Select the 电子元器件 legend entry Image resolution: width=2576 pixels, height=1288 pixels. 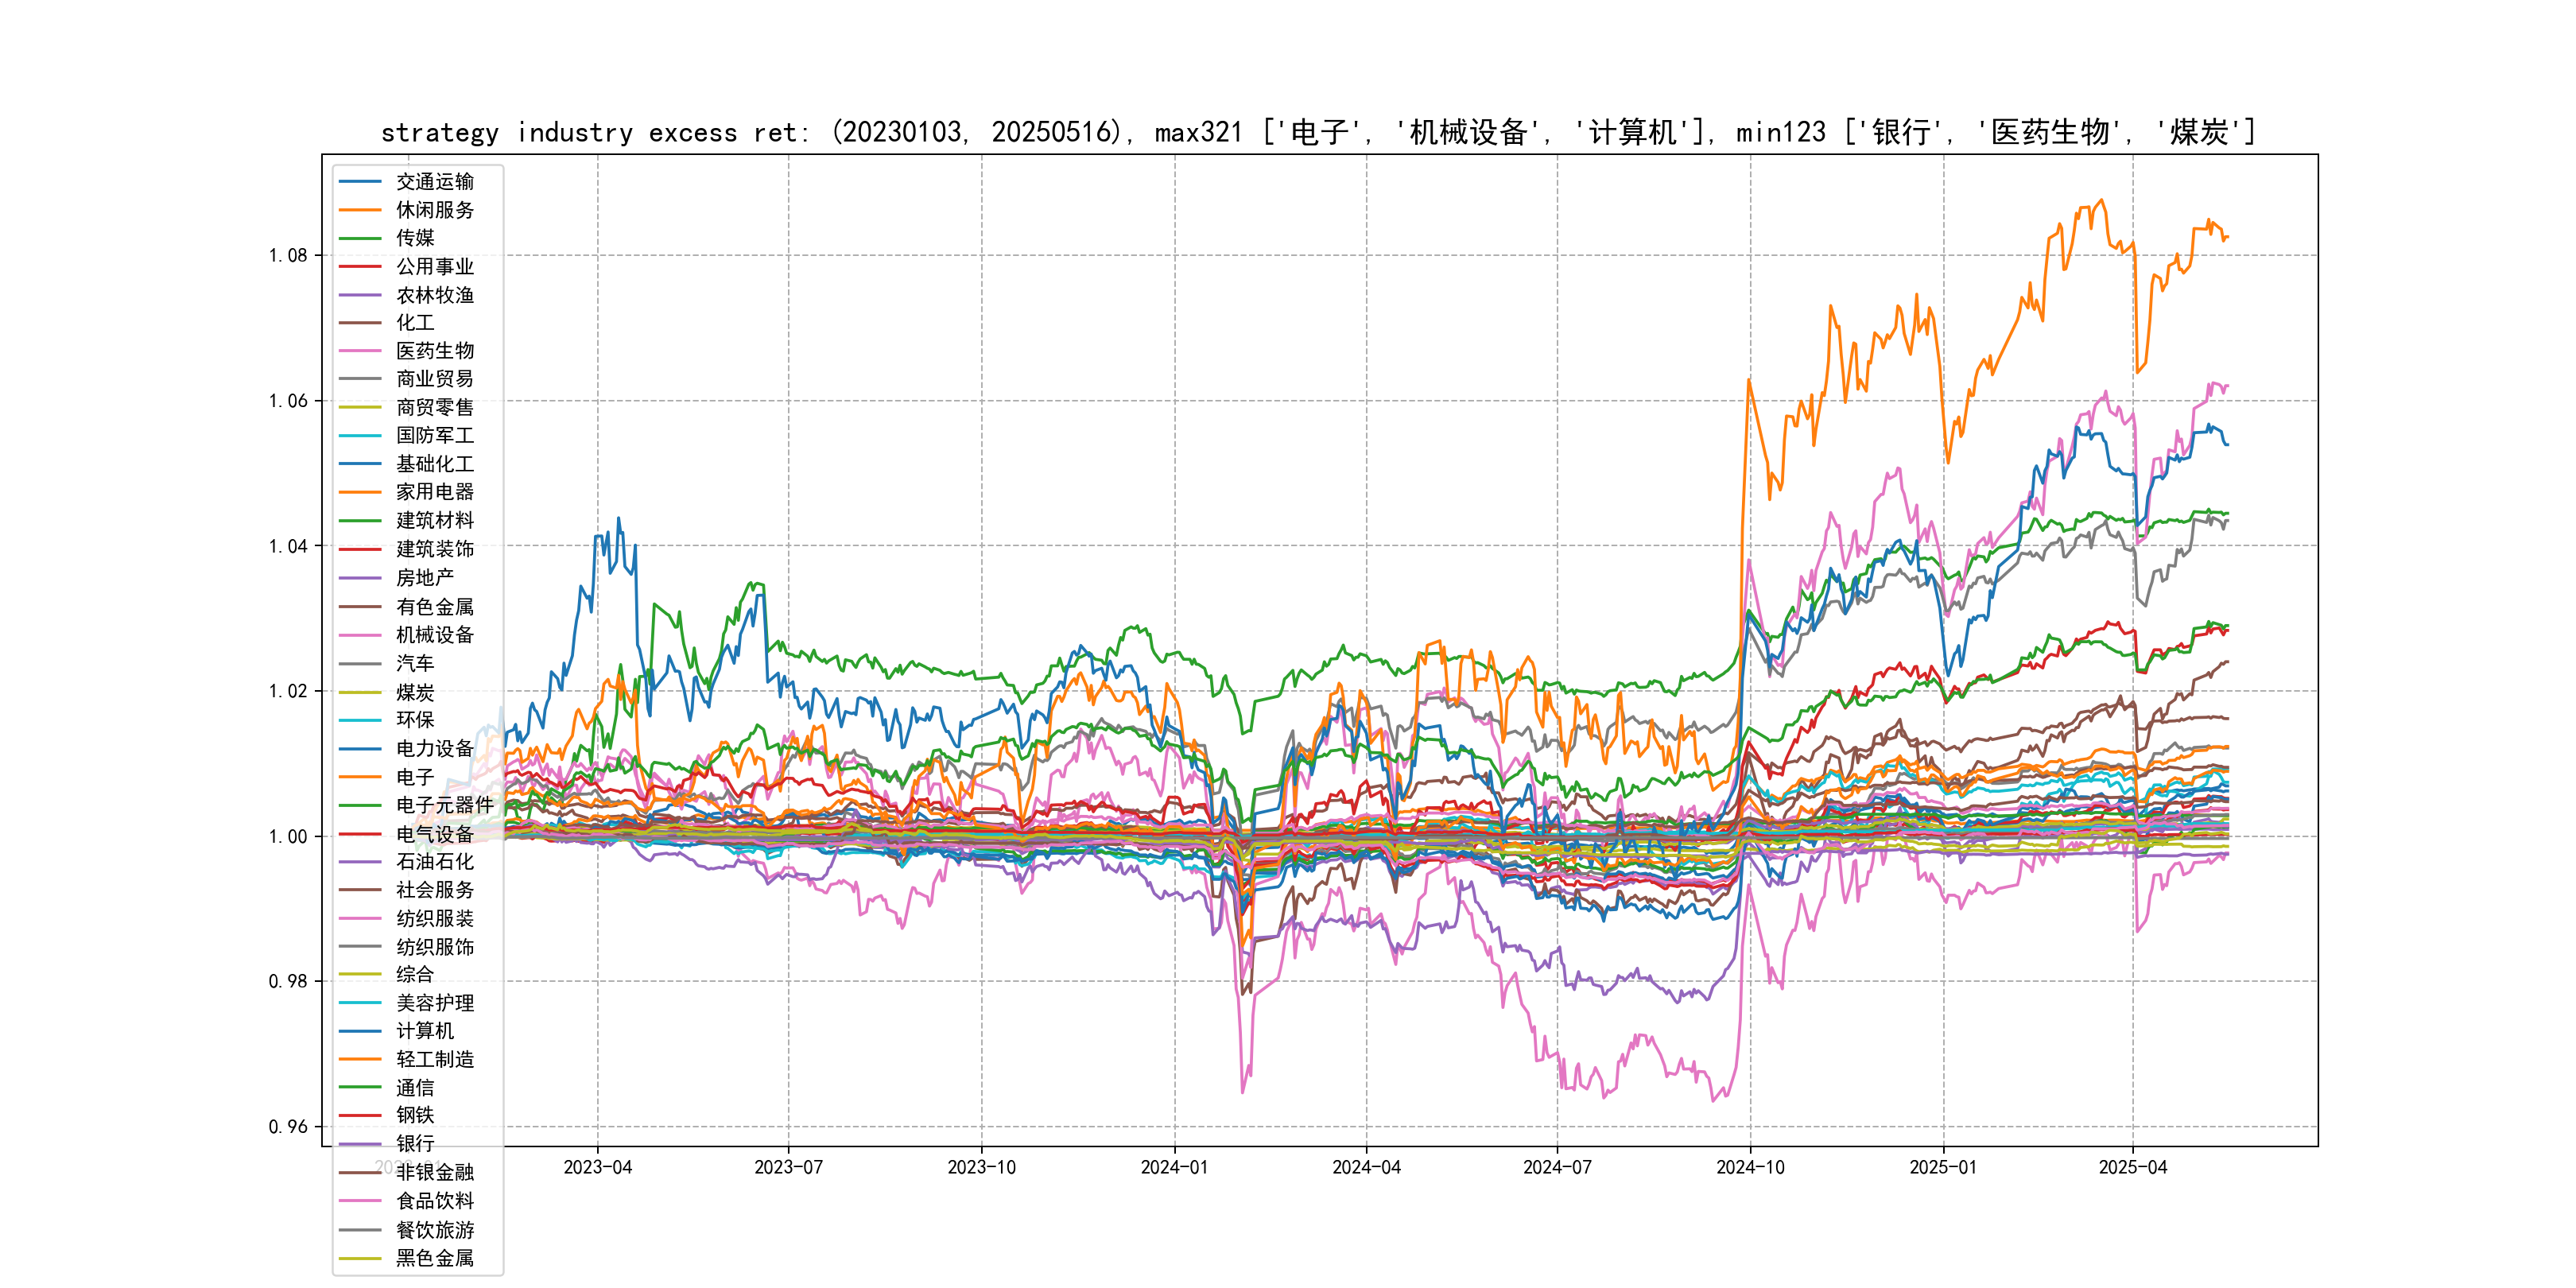tap(444, 805)
